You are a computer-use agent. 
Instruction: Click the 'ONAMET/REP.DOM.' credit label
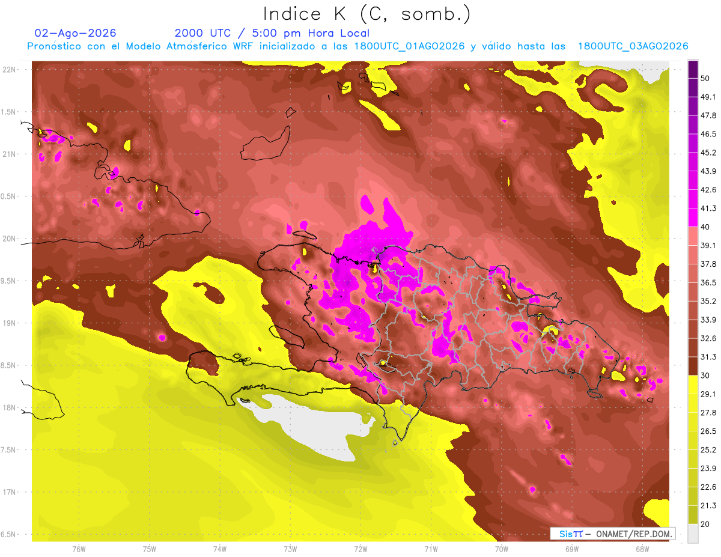coord(633,534)
